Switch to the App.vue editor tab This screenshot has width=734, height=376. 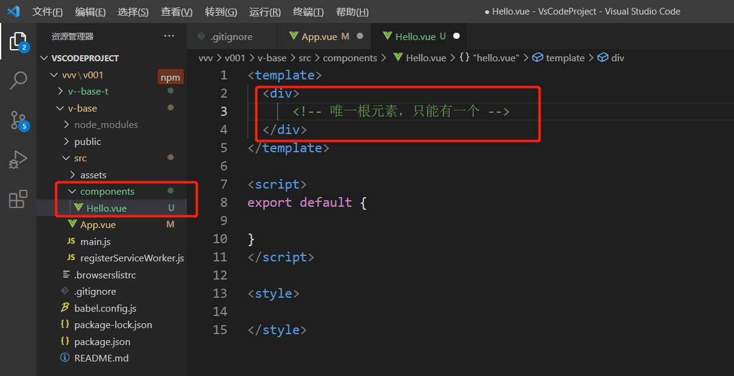[325, 36]
